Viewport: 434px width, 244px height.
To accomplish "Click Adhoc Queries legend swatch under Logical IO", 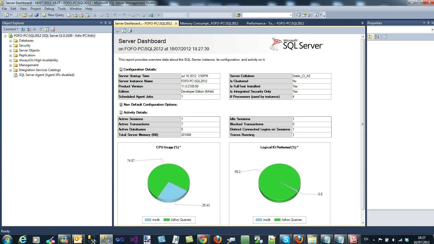I will click(x=277, y=220).
